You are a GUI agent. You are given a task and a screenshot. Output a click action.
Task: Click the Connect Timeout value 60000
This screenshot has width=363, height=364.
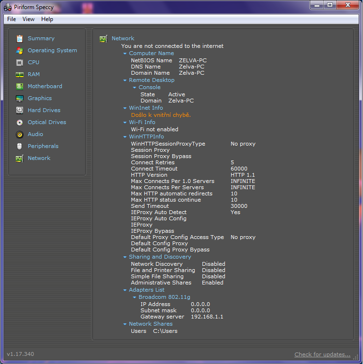(x=239, y=169)
